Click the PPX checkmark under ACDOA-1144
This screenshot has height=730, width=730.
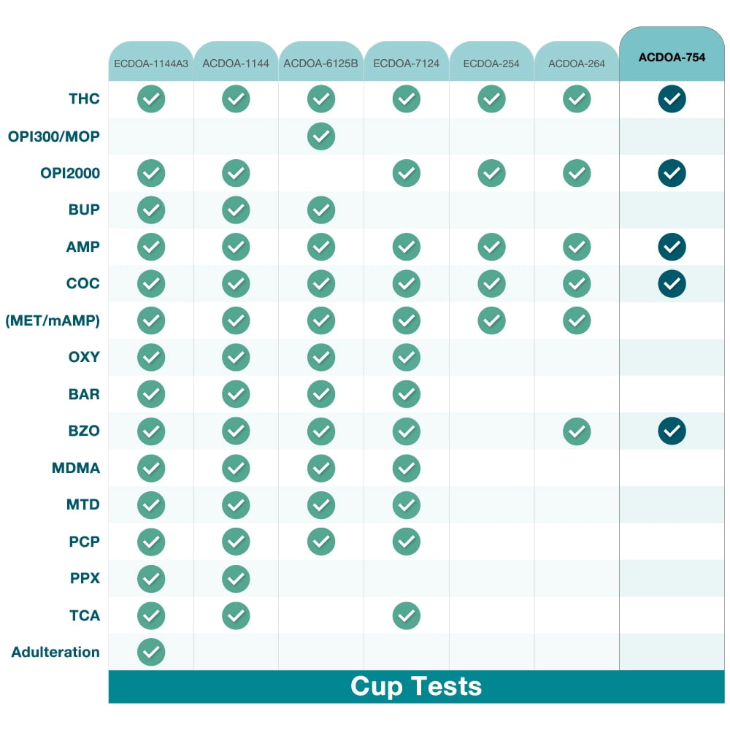click(236, 579)
